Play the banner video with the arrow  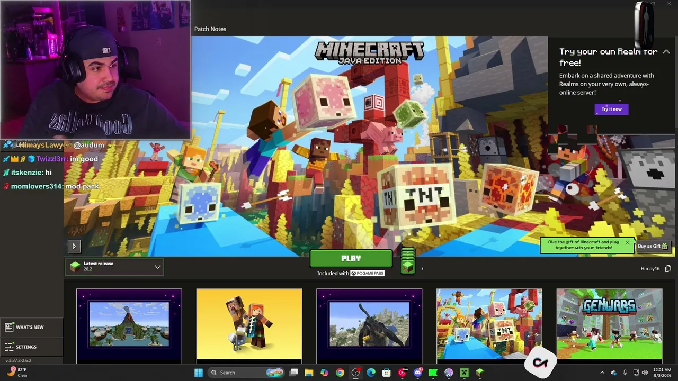[x=74, y=246]
